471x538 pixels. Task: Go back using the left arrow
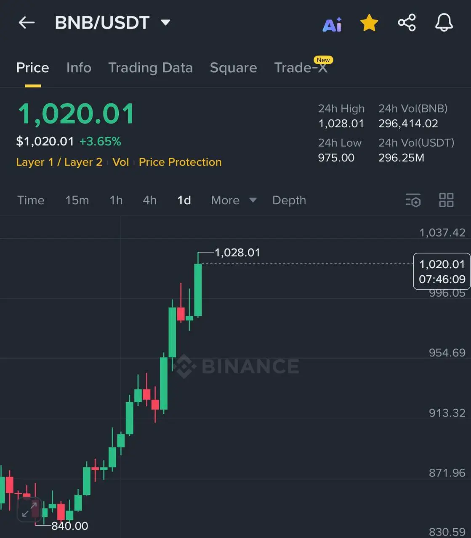click(27, 23)
